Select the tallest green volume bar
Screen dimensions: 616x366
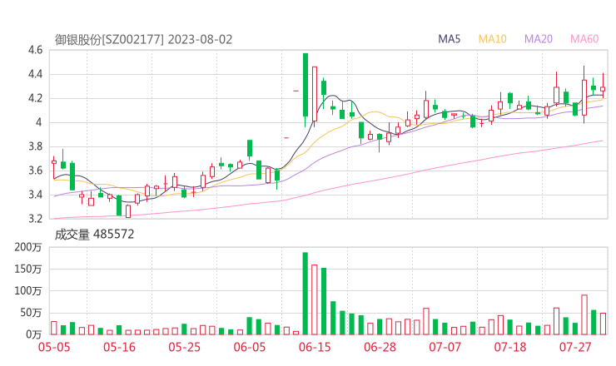[x=305, y=293]
